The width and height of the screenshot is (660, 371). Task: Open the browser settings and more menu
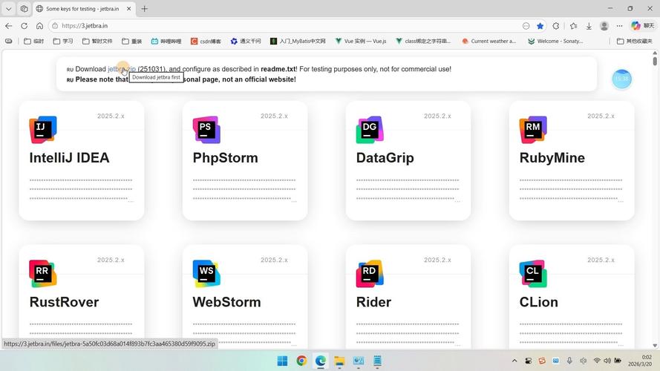click(619, 26)
